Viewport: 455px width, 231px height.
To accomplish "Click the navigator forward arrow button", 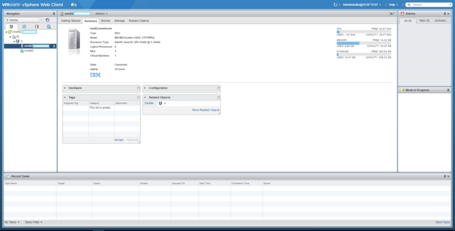I will pos(41,20).
